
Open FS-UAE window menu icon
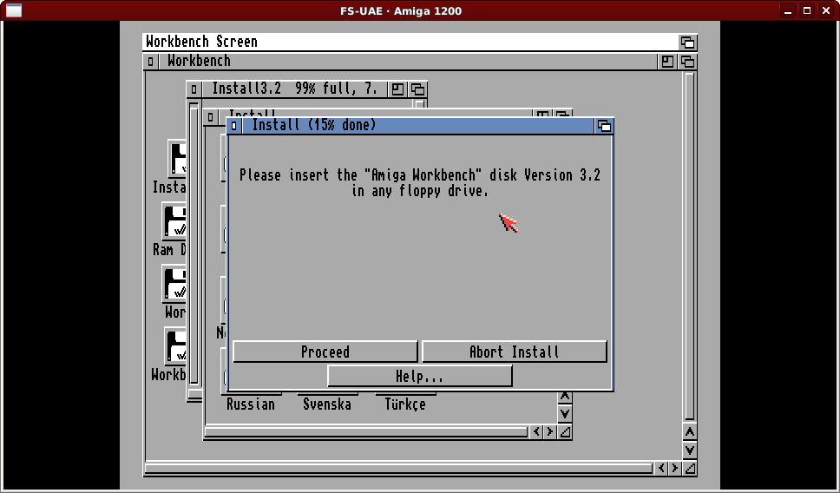(13, 10)
